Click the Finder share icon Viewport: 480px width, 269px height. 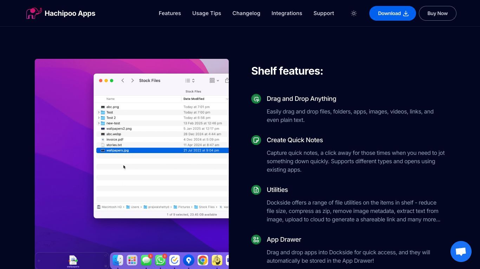pyautogui.click(x=227, y=81)
